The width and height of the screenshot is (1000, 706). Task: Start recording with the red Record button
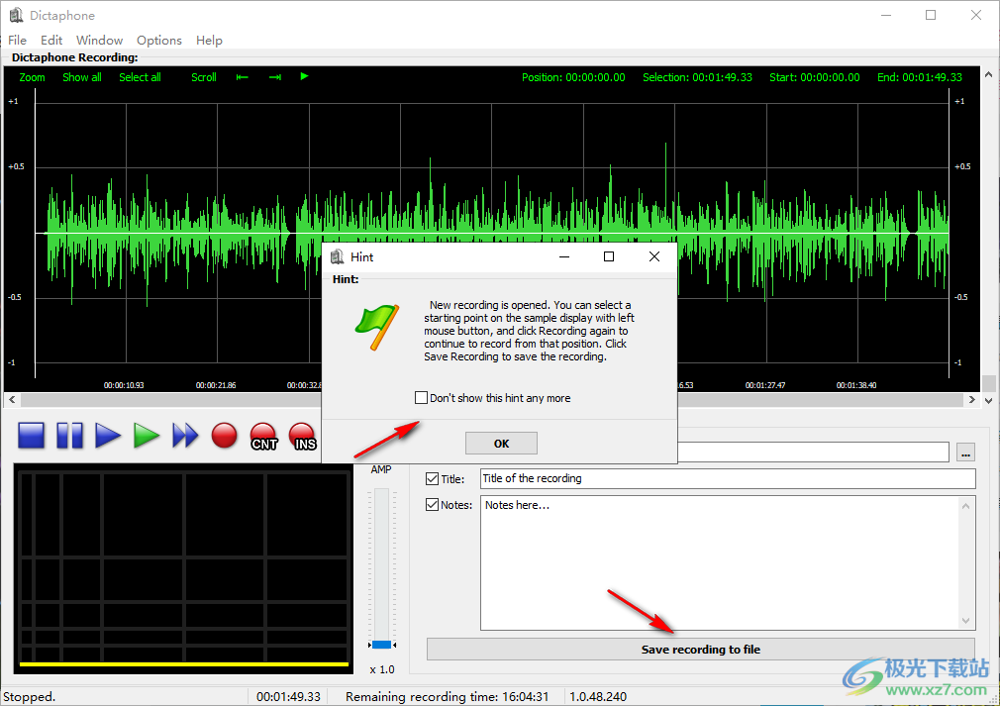(225, 435)
